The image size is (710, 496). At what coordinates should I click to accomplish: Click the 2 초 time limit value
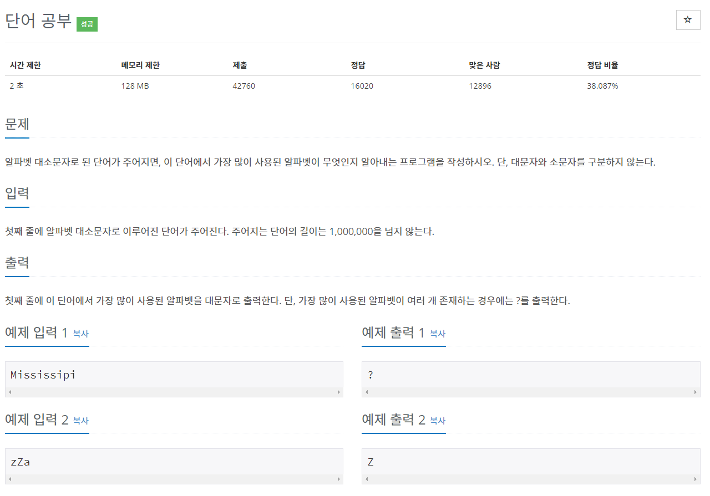pos(17,86)
